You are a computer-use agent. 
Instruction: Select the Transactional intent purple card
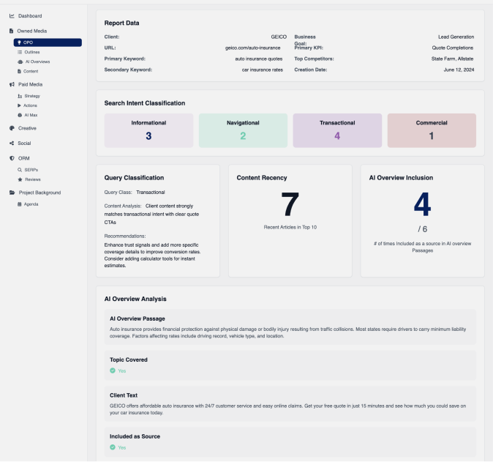pos(337,130)
